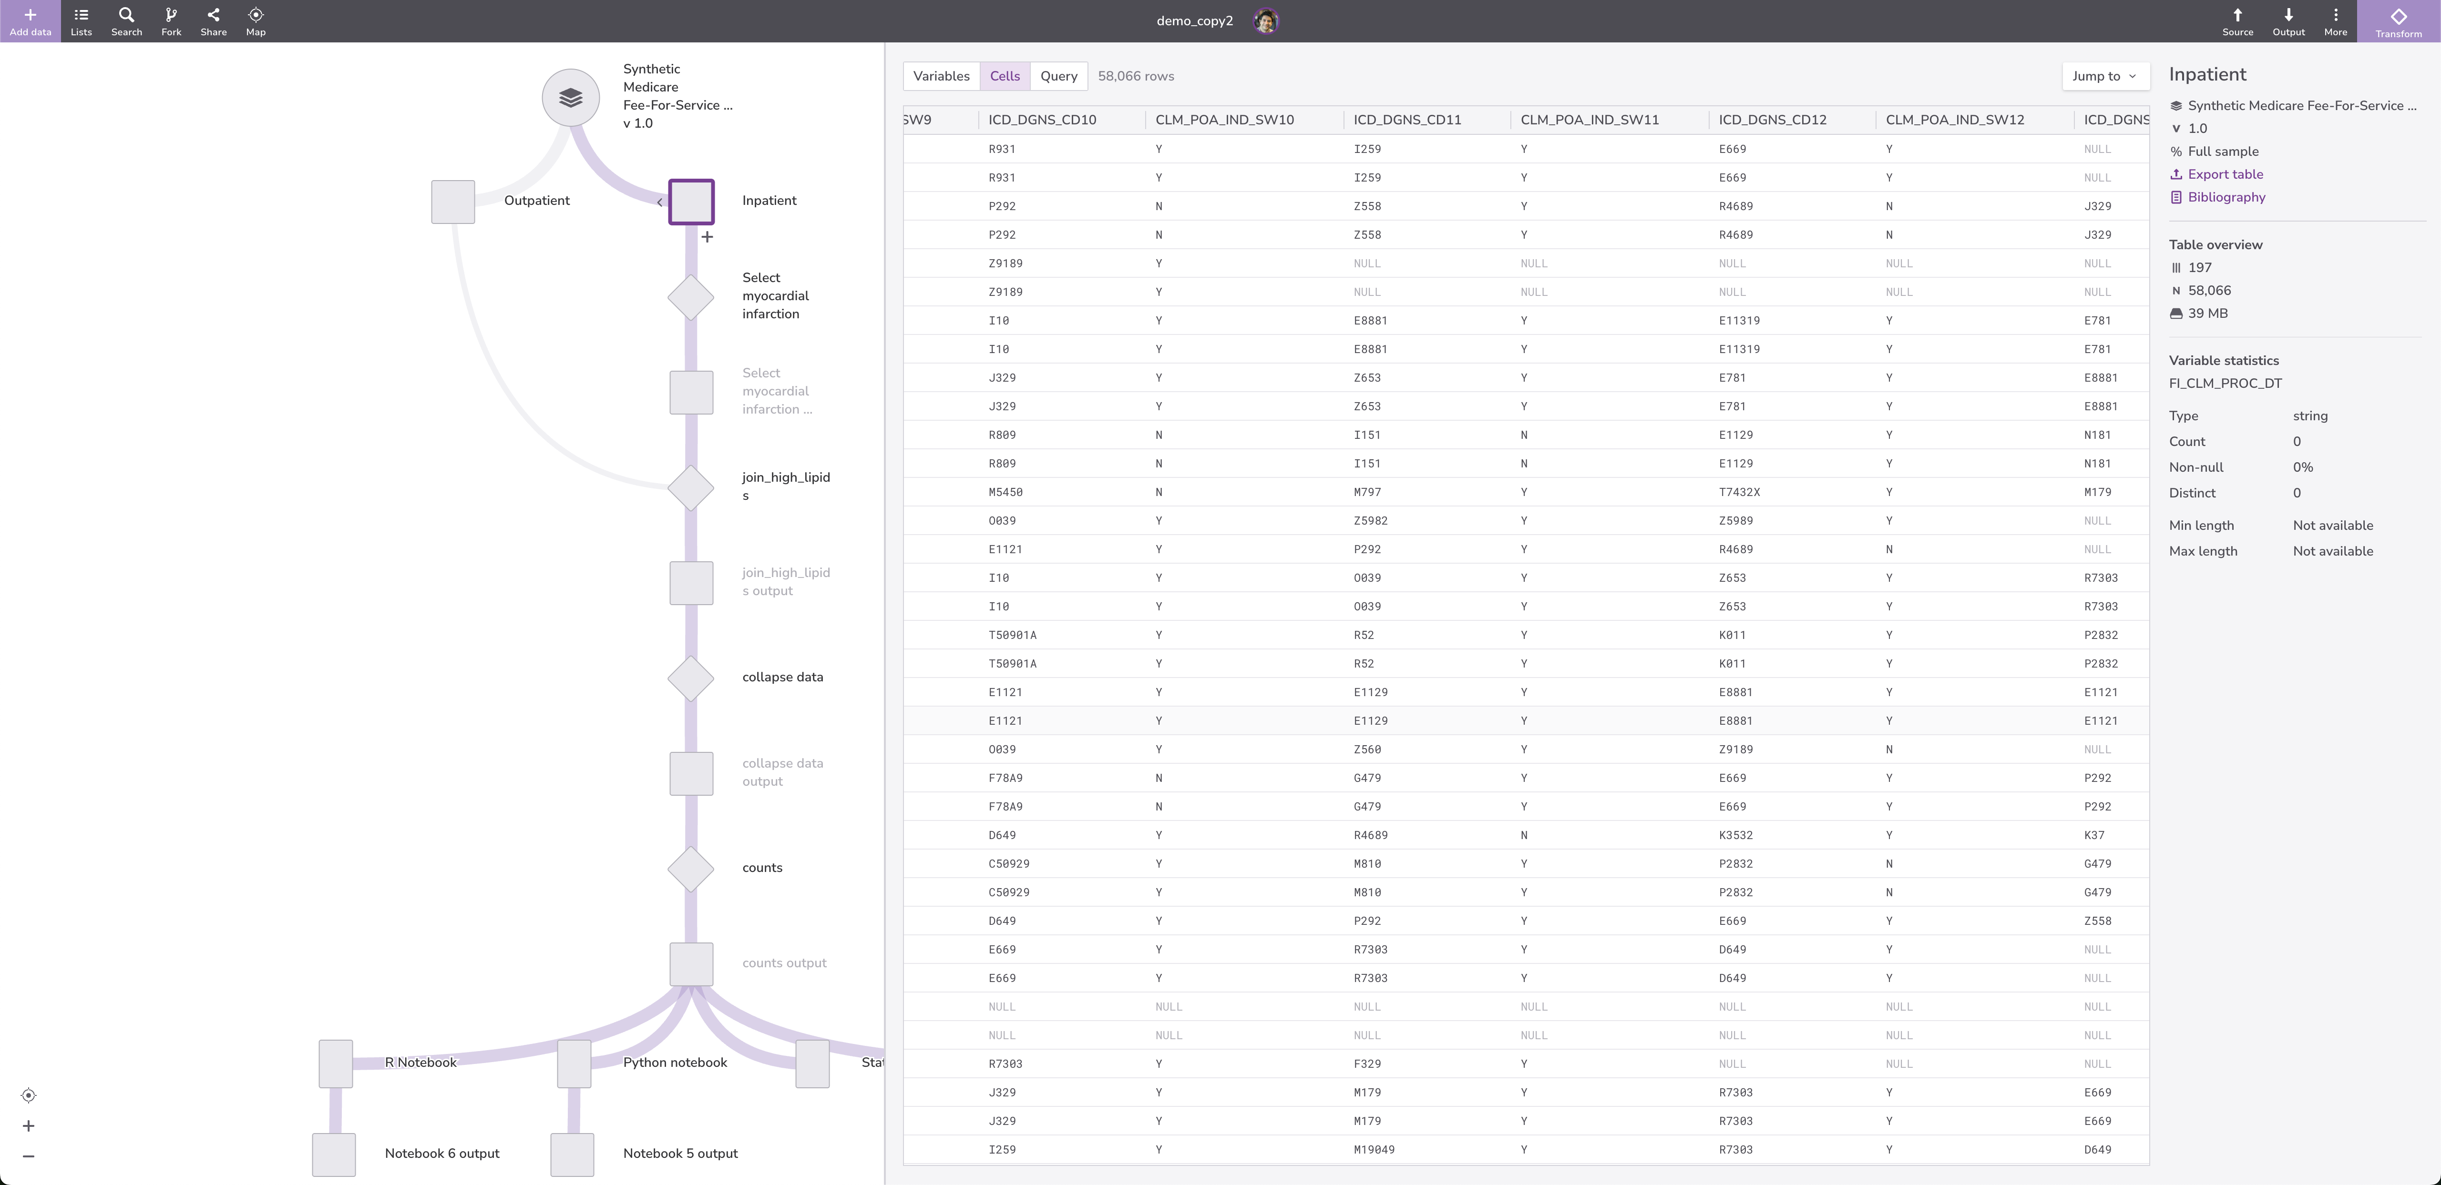Click the plus below the Inpatient node
The image size is (2441, 1185).
707,237
